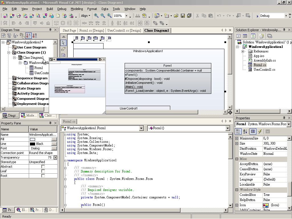The image size is (292, 219).
Task: Click the Cut scissors icon
Action: pos(197,16)
